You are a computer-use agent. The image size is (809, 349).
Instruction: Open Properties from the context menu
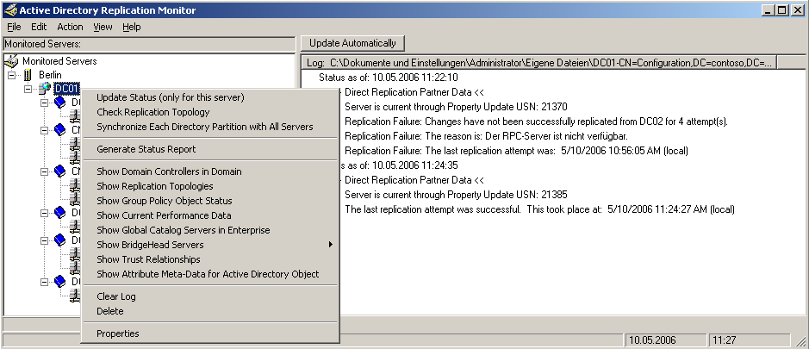[x=117, y=333]
